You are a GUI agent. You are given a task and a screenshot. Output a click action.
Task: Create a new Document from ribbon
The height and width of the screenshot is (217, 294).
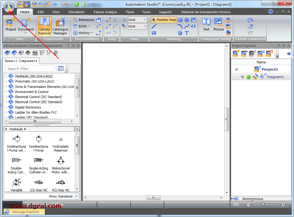tap(26, 26)
